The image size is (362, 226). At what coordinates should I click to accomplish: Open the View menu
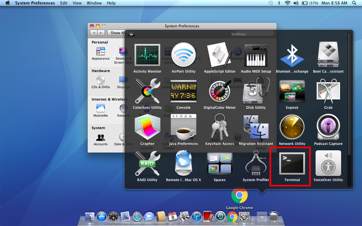point(77,3)
